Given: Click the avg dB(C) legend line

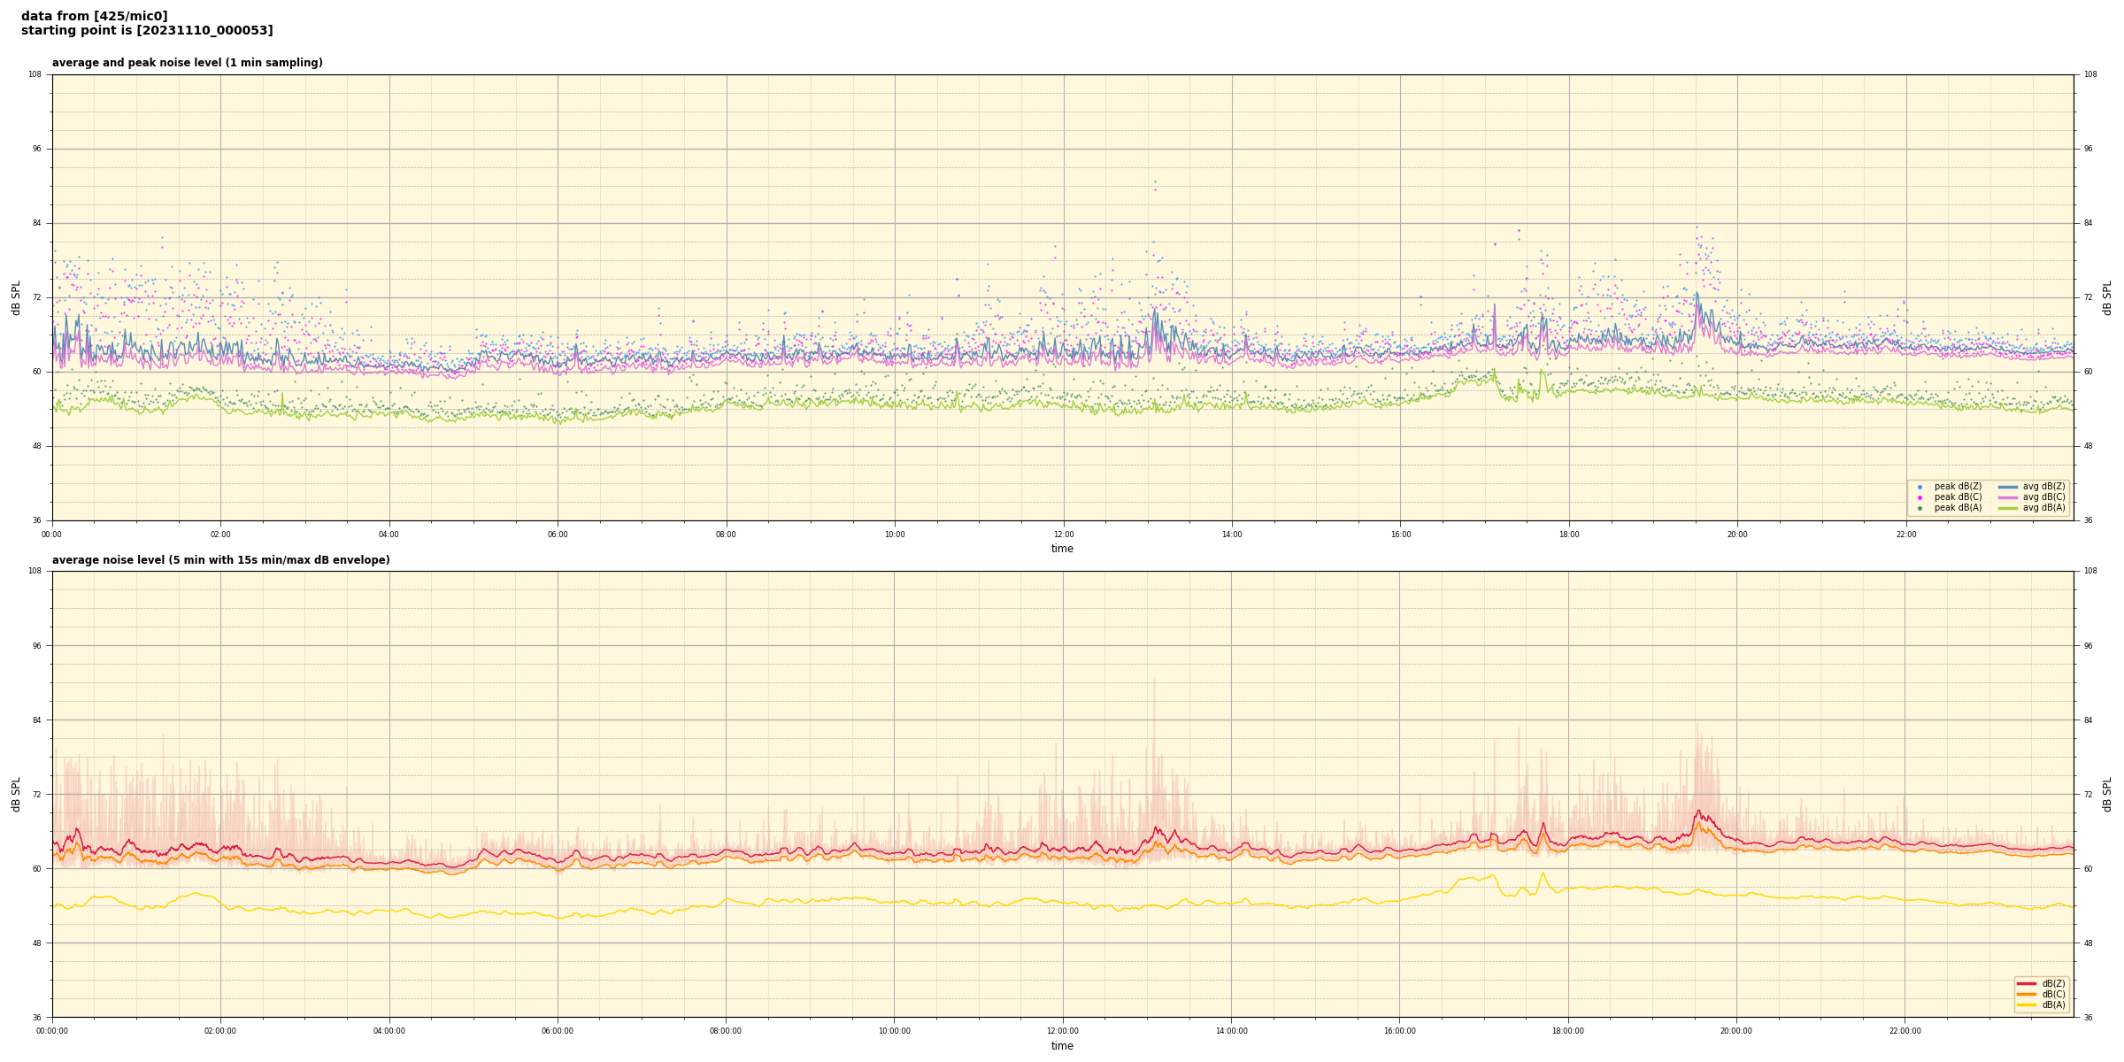Looking at the screenshot, I should click(2008, 497).
